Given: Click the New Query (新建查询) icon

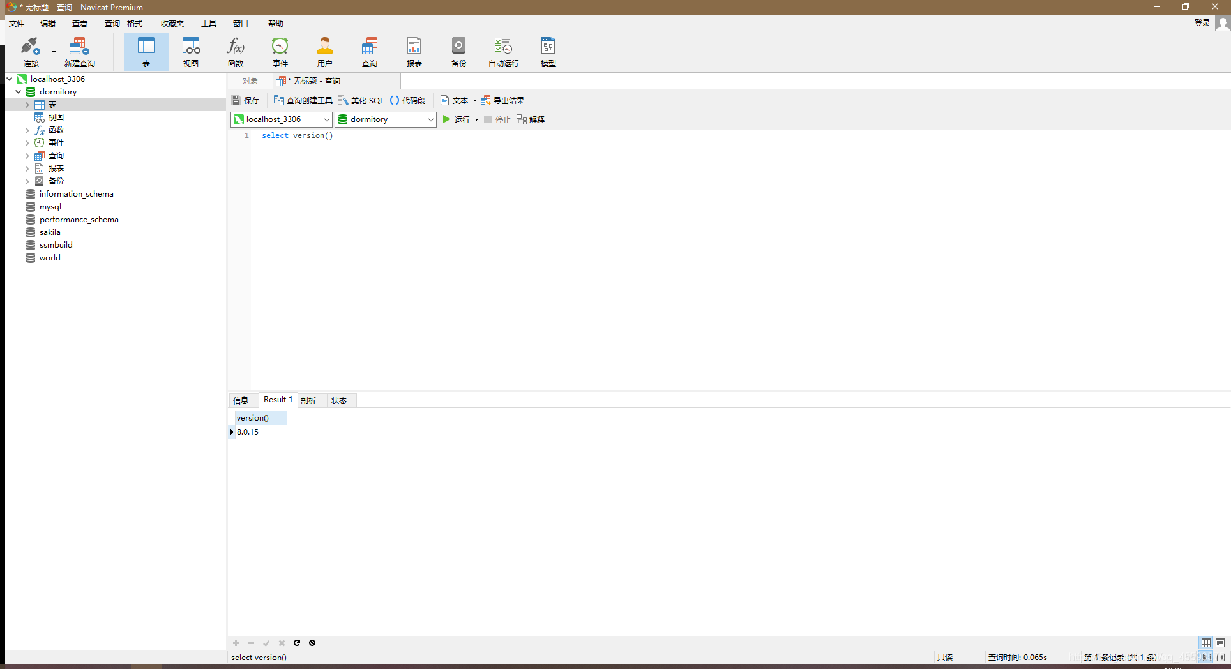Looking at the screenshot, I should pos(79,52).
